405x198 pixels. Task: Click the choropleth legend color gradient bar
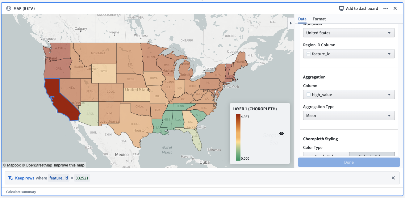[x=238, y=137]
